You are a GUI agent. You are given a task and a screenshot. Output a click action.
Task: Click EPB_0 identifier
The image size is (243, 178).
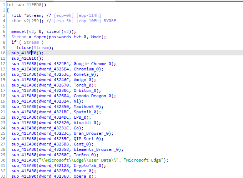(80, 117)
